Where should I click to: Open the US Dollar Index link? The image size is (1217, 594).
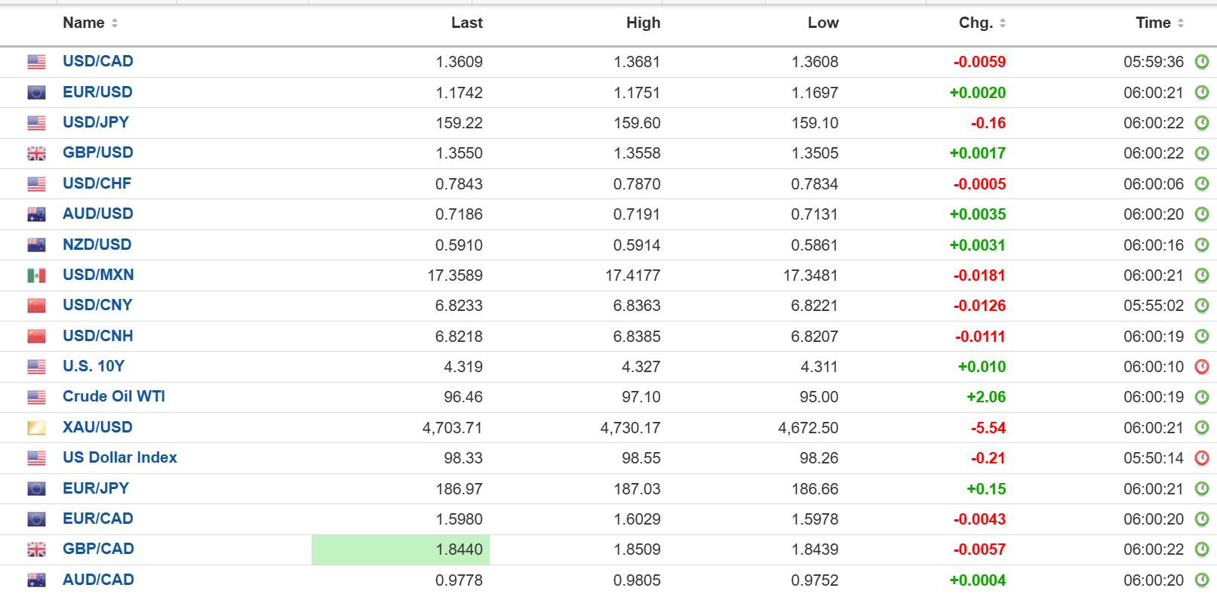pos(119,457)
